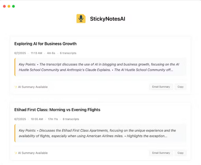The height and width of the screenshot is (165, 201).
Task: Click sparkle icon in Exploring AI note's AI Summary
Action: [16, 87]
